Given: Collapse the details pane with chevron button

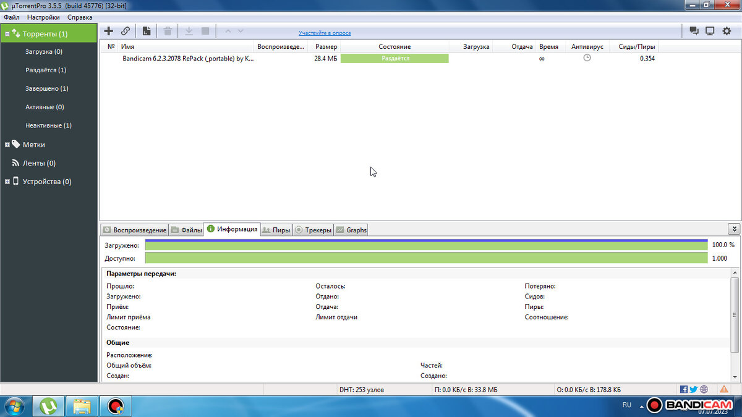Looking at the screenshot, I should point(734,229).
